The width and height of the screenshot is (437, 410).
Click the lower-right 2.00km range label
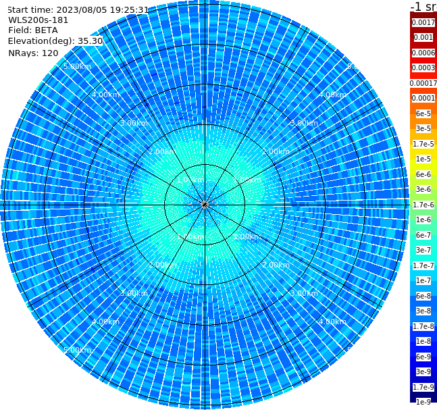click(276, 265)
